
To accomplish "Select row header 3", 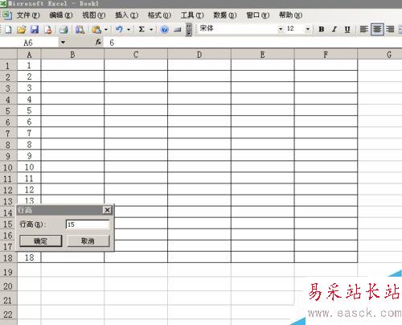I will tap(8, 88).
